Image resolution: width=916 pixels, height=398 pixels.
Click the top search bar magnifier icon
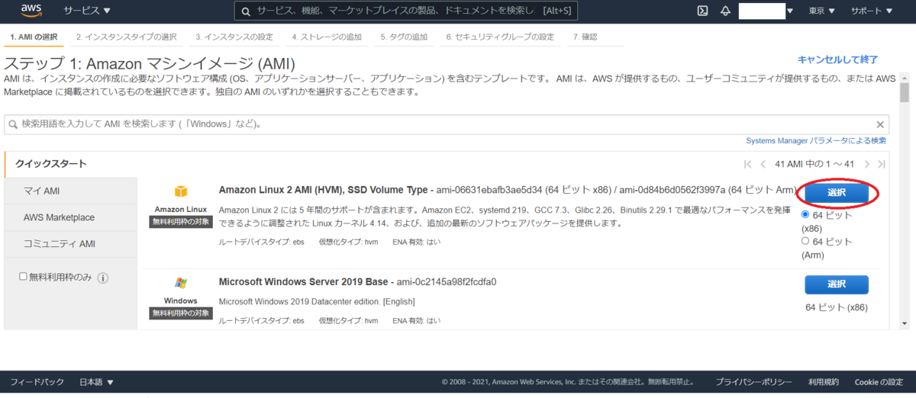246,12
